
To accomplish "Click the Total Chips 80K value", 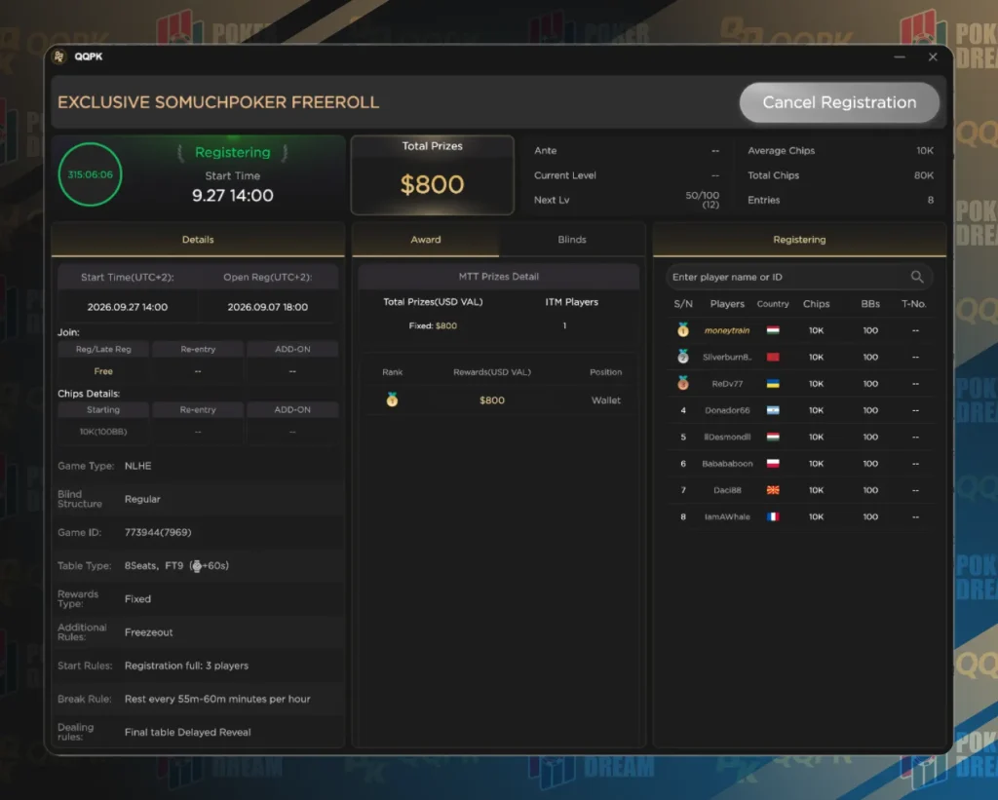I will pos(924,175).
